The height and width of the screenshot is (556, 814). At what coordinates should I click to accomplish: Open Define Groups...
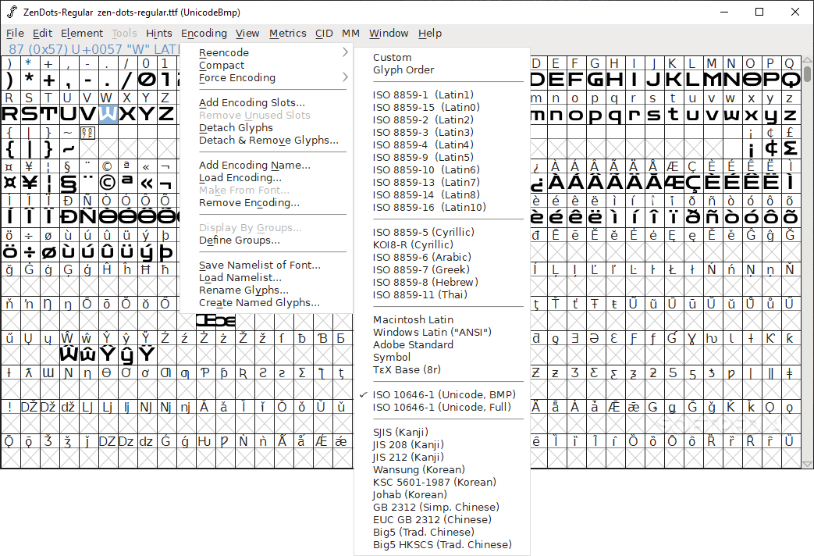pos(239,240)
